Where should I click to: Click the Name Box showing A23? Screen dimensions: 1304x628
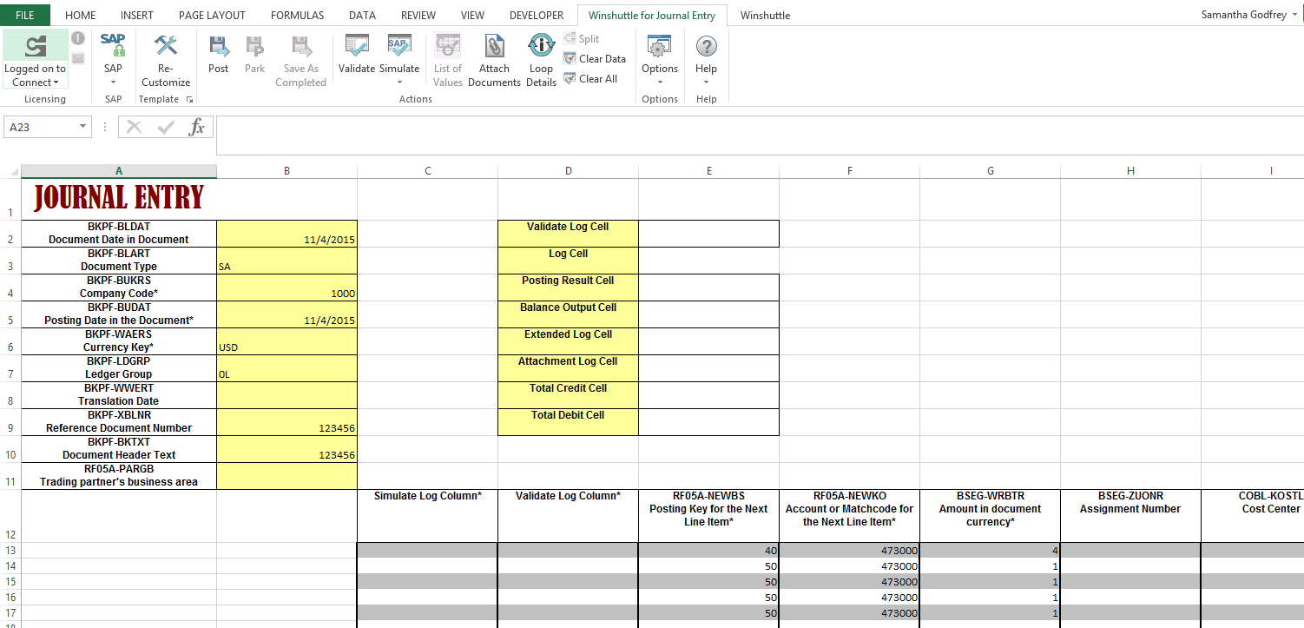pyautogui.click(x=40, y=127)
